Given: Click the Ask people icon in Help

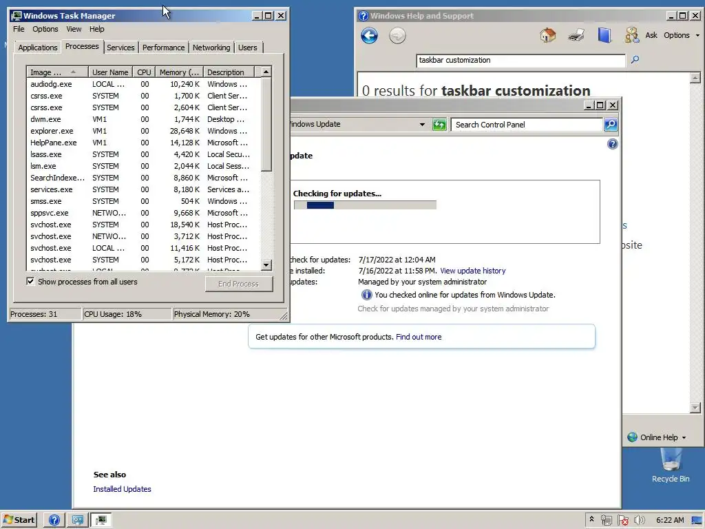Looking at the screenshot, I should [x=632, y=35].
